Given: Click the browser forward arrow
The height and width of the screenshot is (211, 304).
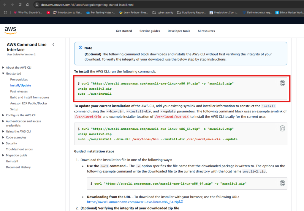Looking at the screenshot, I should tap(12, 5).
